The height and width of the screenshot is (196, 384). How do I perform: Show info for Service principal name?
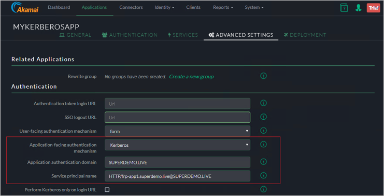click(263, 175)
